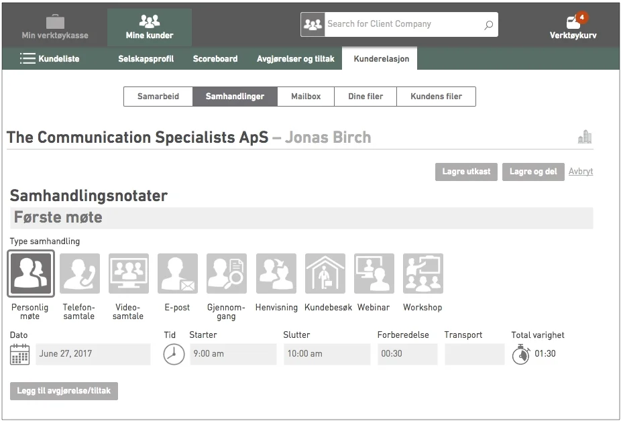Click the Slutter time field 10:00 am
The image size is (621, 421).
(x=327, y=354)
